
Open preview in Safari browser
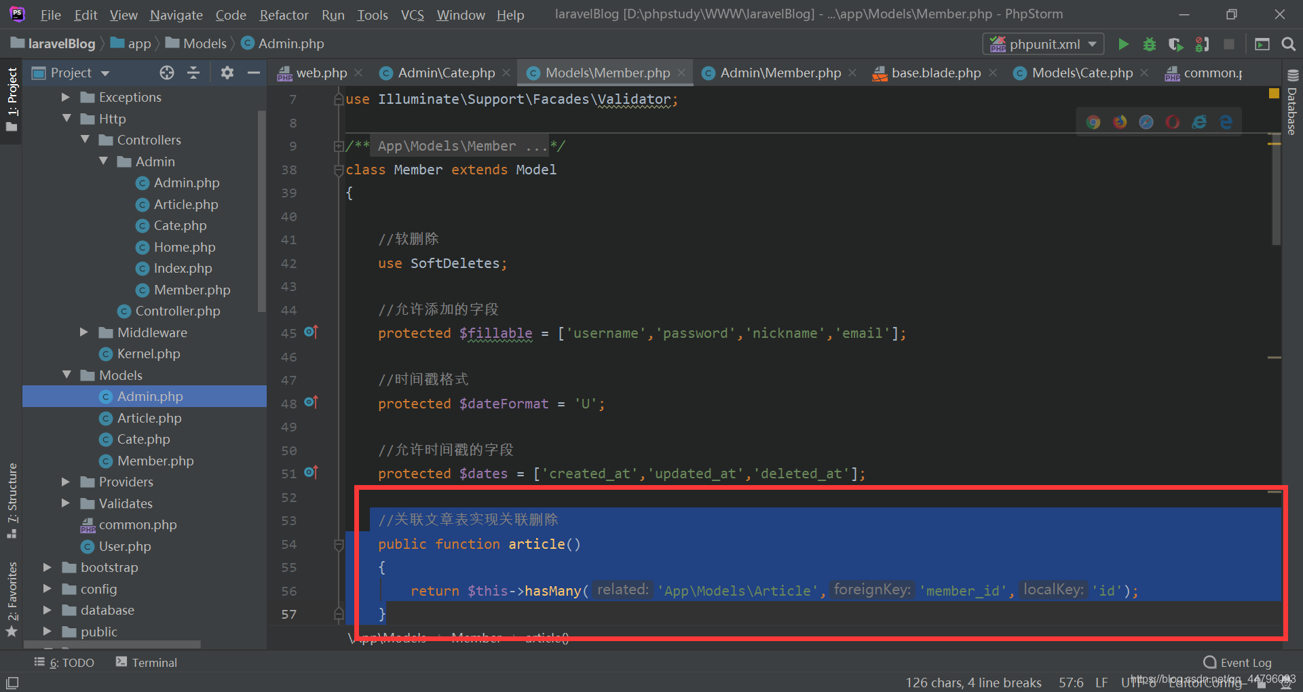1146,122
